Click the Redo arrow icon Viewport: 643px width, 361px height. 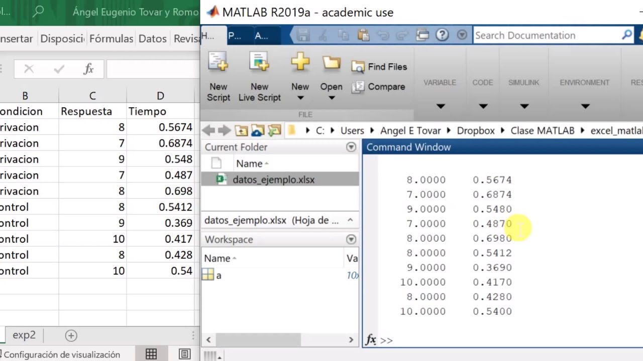coord(402,35)
